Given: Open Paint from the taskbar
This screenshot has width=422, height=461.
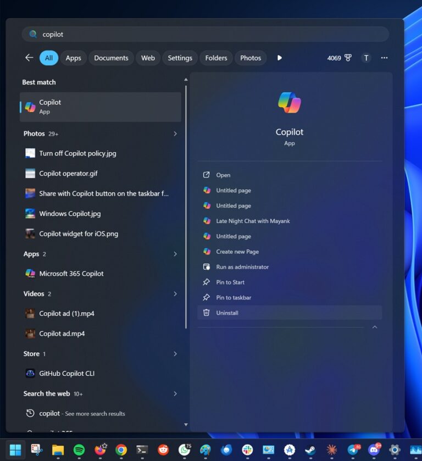Looking at the screenshot, I should (x=206, y=450).
